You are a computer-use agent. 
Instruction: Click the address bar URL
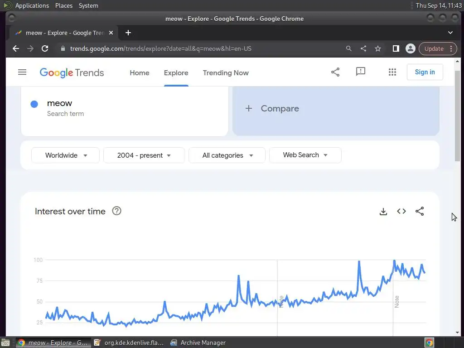(161, 48)
